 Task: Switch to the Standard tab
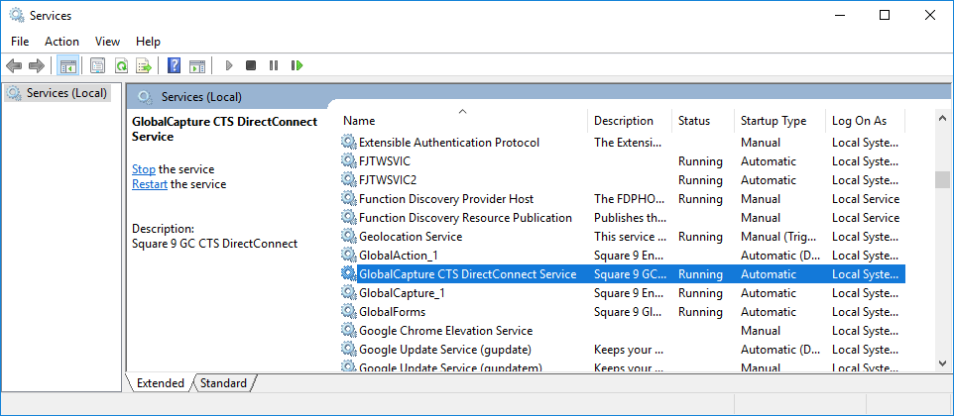223,383
